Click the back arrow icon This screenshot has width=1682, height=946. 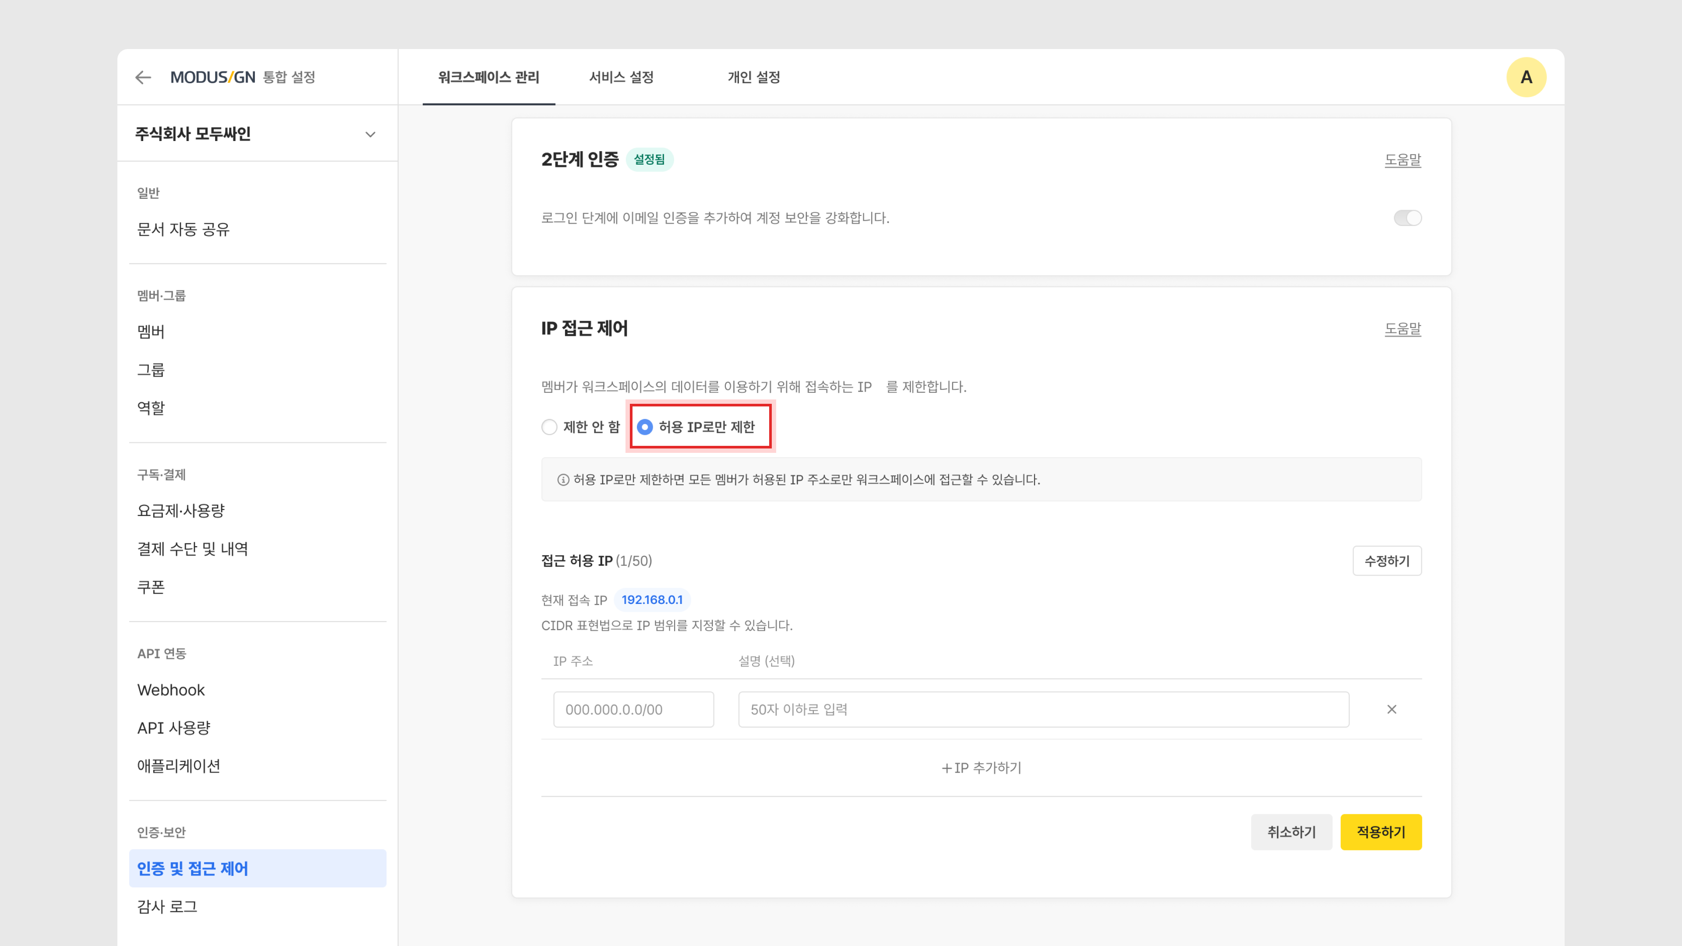pos(143,78)
